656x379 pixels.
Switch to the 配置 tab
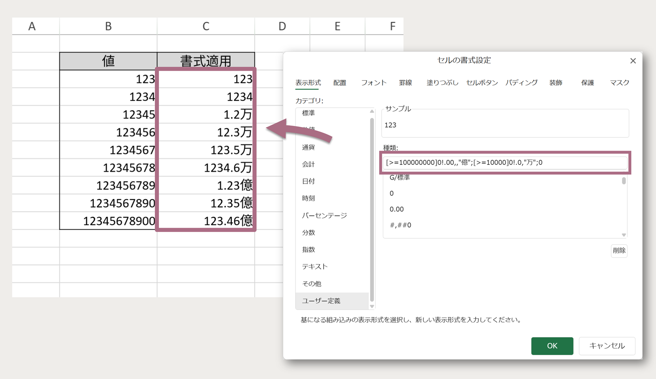tap(340, 83)
